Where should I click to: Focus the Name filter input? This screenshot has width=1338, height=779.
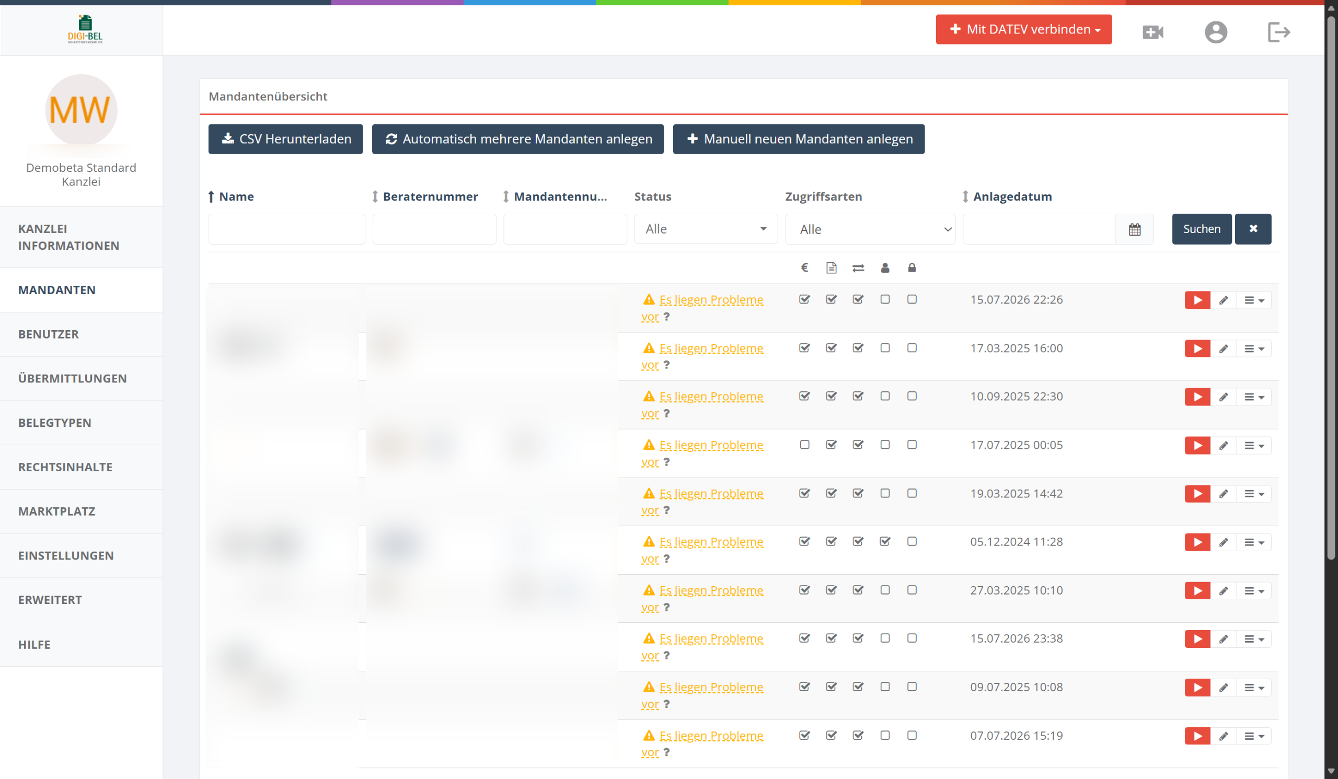286,229
